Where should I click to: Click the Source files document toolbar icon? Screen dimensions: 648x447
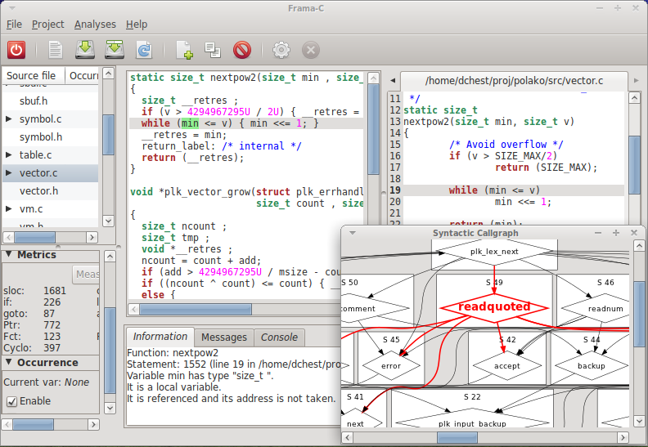pyautogui.click(x=55, y=50)
